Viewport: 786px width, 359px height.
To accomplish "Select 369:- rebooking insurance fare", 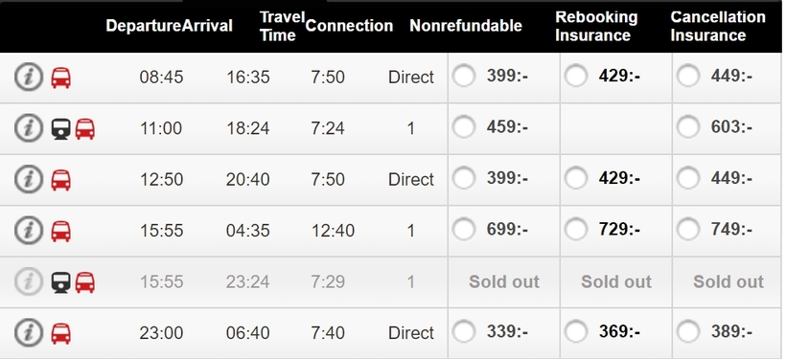I will pos(575,331).
